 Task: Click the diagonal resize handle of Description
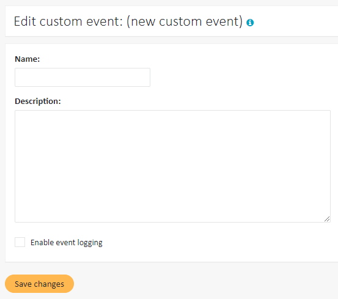point(327,219)
